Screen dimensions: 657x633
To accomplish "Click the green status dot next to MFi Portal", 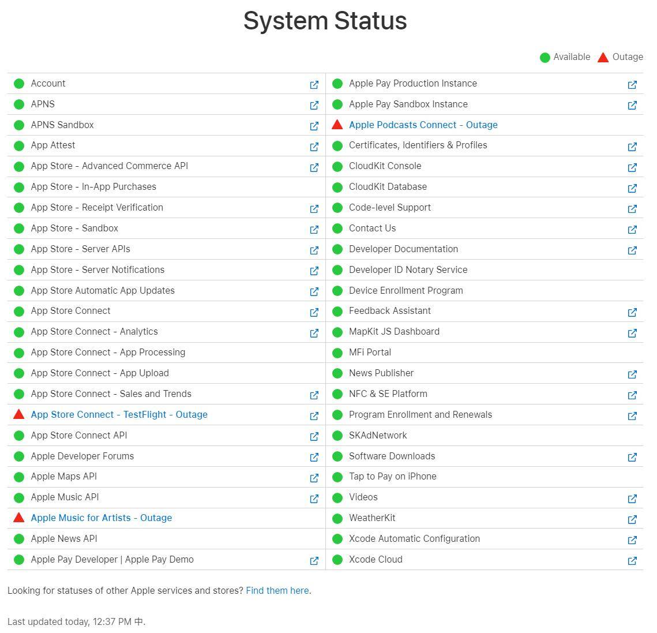I will 337,353.
